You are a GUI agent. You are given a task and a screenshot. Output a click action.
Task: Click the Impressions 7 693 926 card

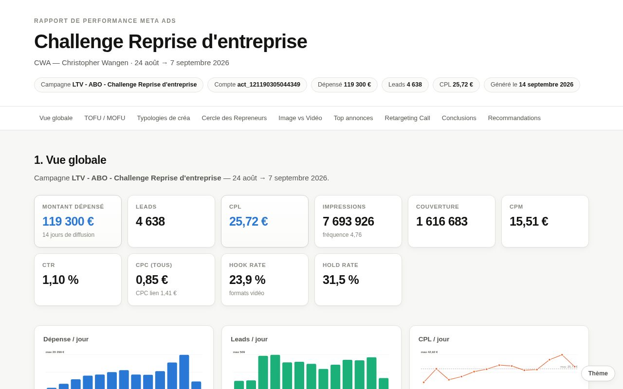[358, 221]
